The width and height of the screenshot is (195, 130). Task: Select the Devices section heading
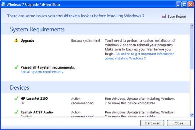pos(19,87)
